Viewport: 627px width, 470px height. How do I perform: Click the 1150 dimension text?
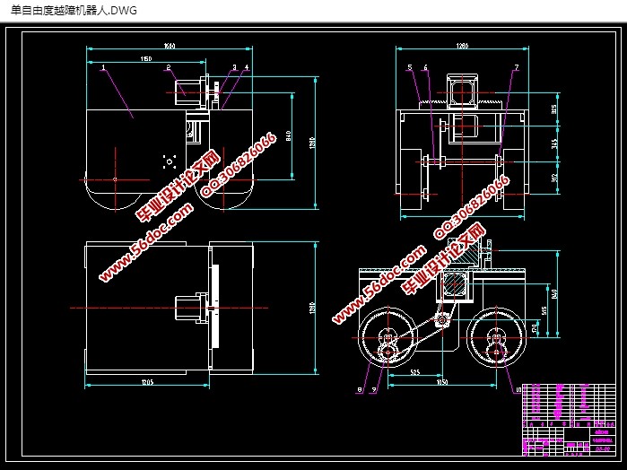(x=145, y=59)
